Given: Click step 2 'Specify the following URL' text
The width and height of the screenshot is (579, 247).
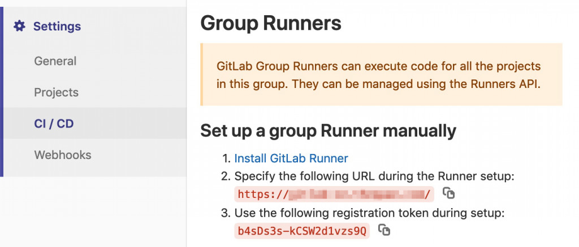Looking at the screenshot, I should (x=374, y=177).
